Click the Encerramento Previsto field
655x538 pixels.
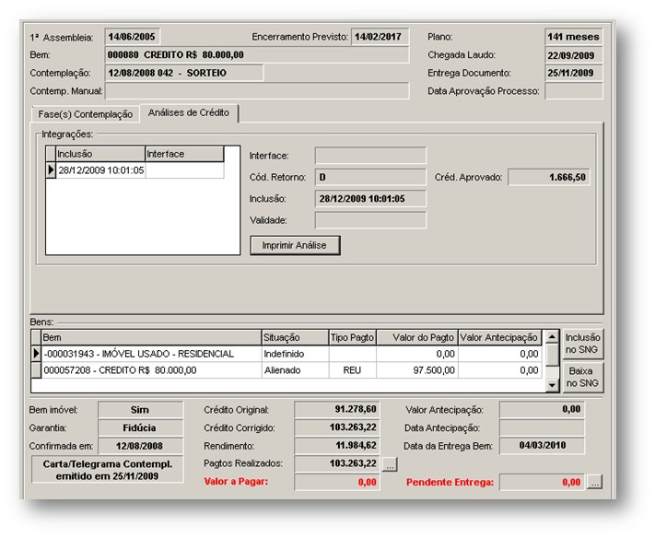click(x=380, y=37)
